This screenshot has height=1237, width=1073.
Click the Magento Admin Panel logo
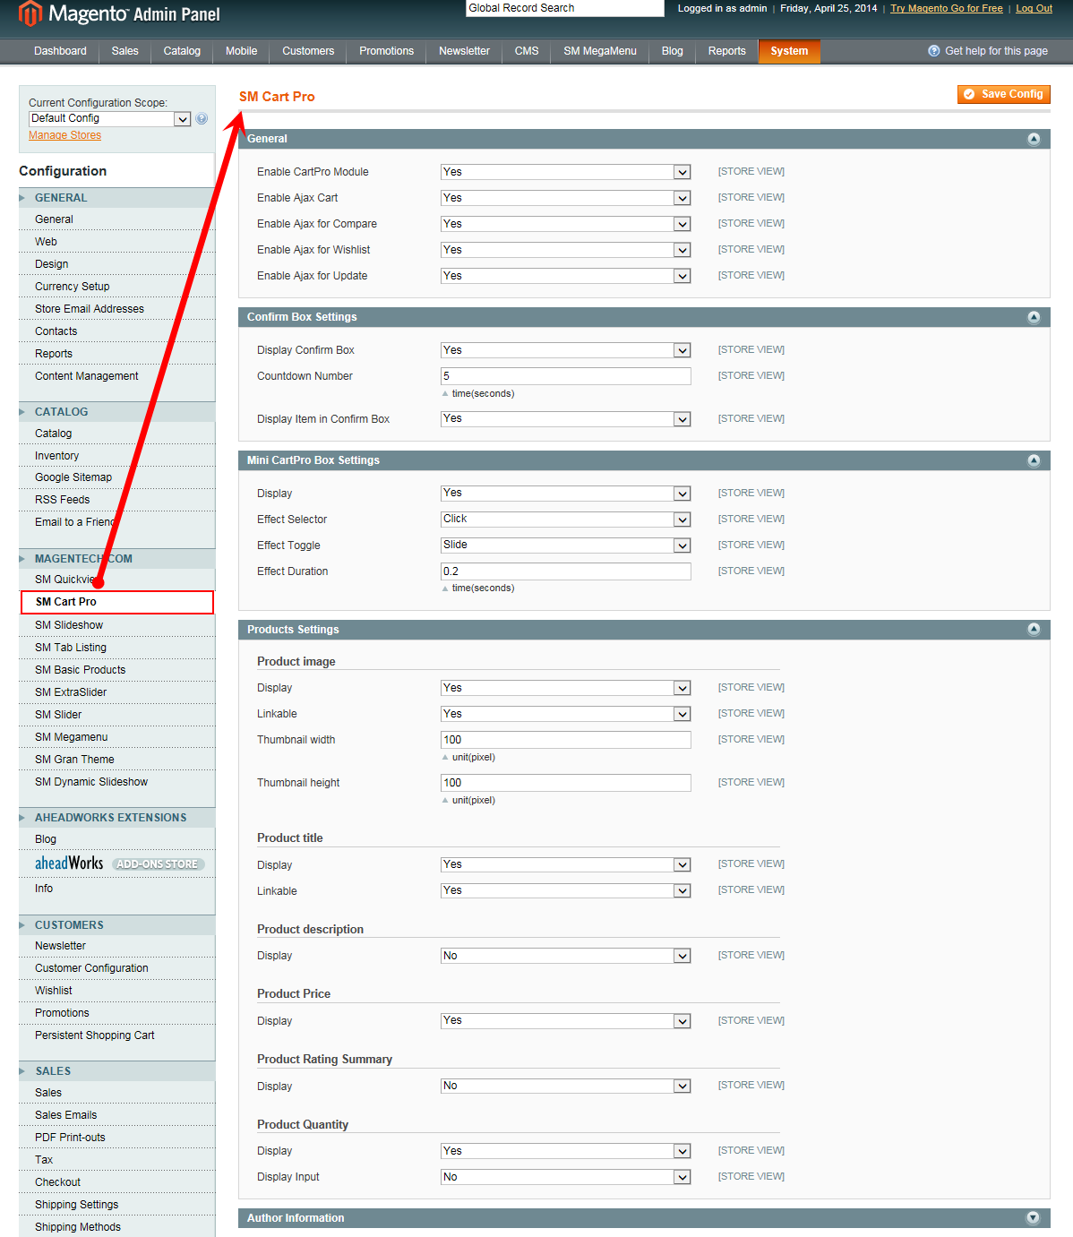pos(119,13)
